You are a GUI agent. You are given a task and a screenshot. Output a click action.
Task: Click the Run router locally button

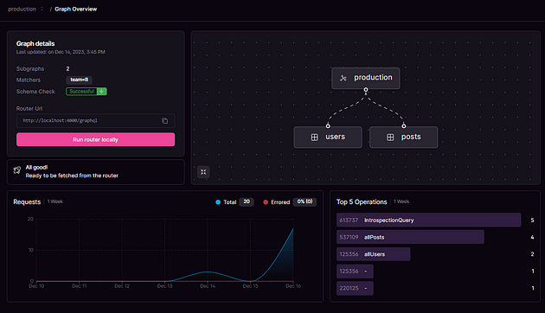pyautogui.click(x=95, y=139)
